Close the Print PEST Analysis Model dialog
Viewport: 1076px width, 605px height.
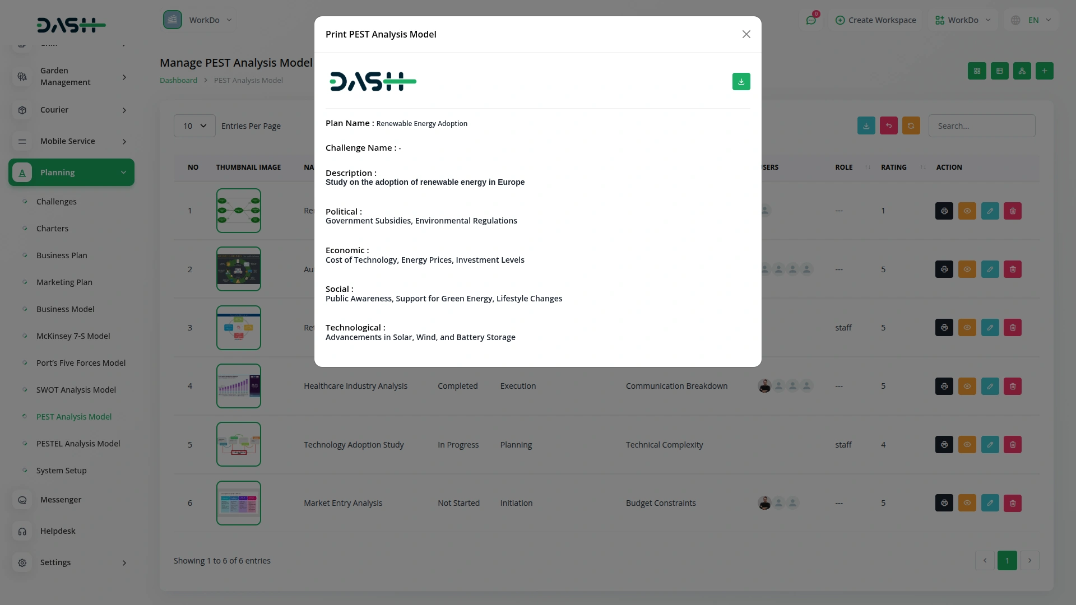pos(746,34)
